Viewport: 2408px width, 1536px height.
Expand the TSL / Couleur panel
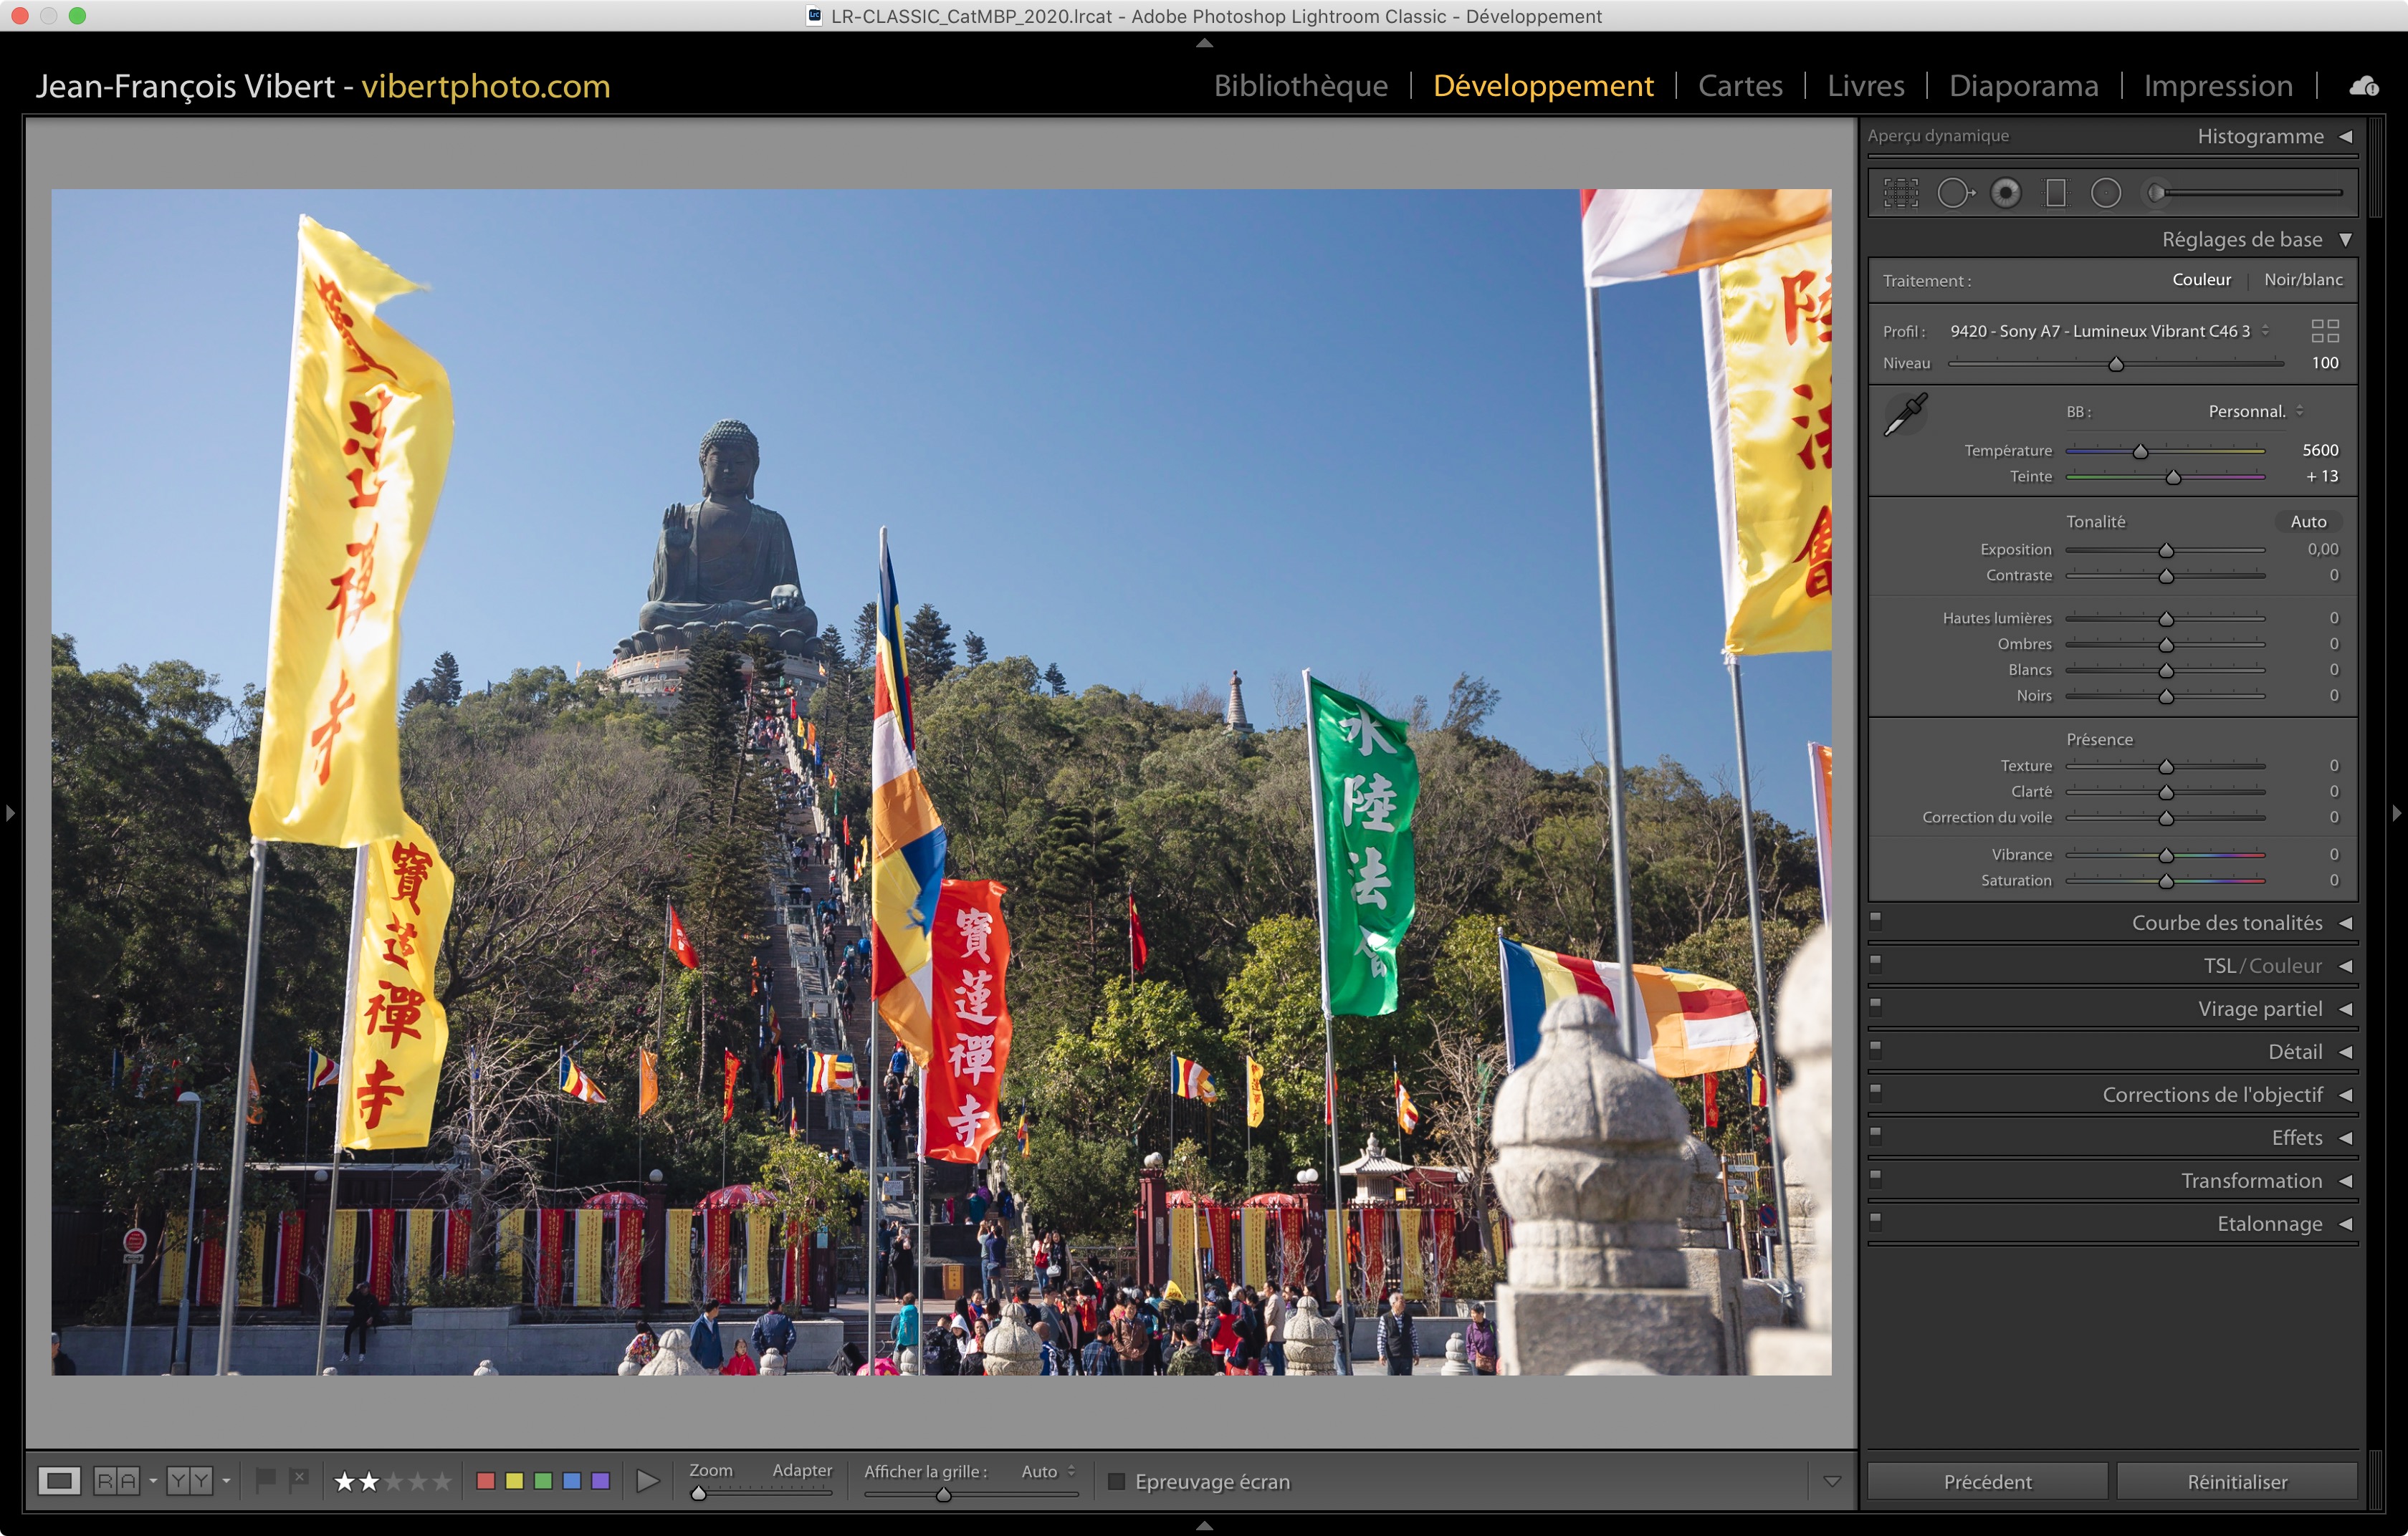[2262, 966]
